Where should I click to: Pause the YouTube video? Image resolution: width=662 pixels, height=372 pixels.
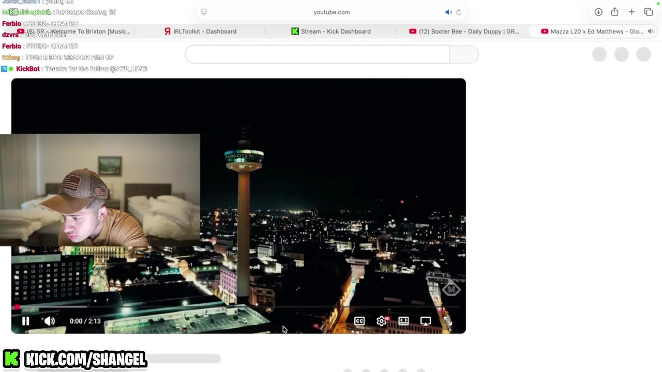click(25, 321)
